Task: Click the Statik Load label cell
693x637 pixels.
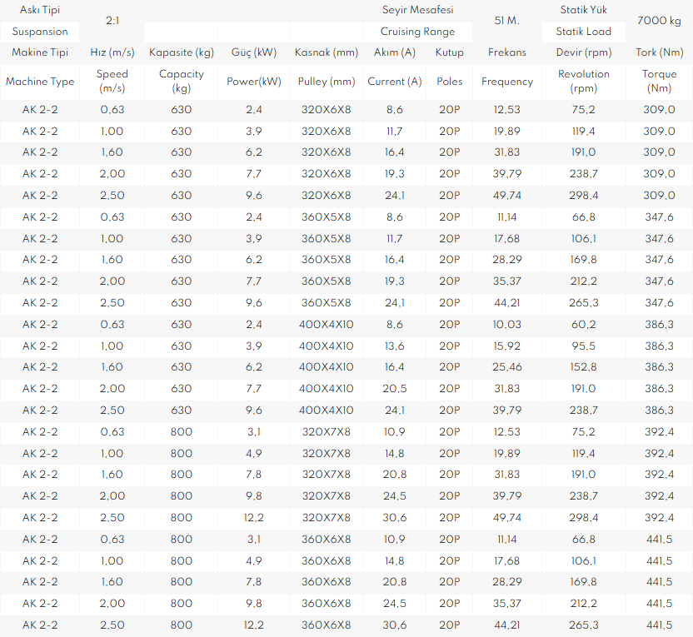Action: [583, 32]
